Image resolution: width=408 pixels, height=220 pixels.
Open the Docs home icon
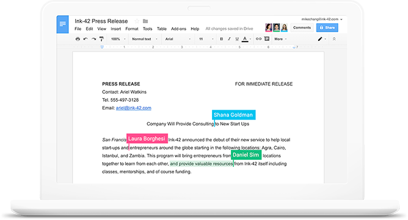click(62, 24)
